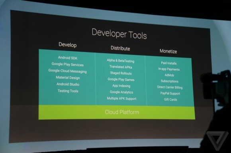Select the In-app Payments item
Screen dimensions: 231x153
tap(169, 69)
